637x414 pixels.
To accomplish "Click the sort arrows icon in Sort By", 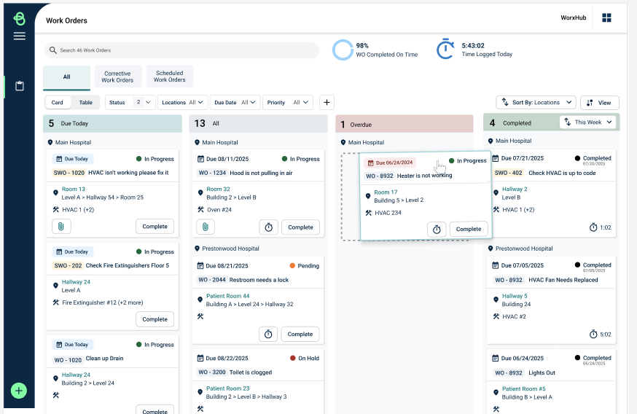I will tap(505, 102).
